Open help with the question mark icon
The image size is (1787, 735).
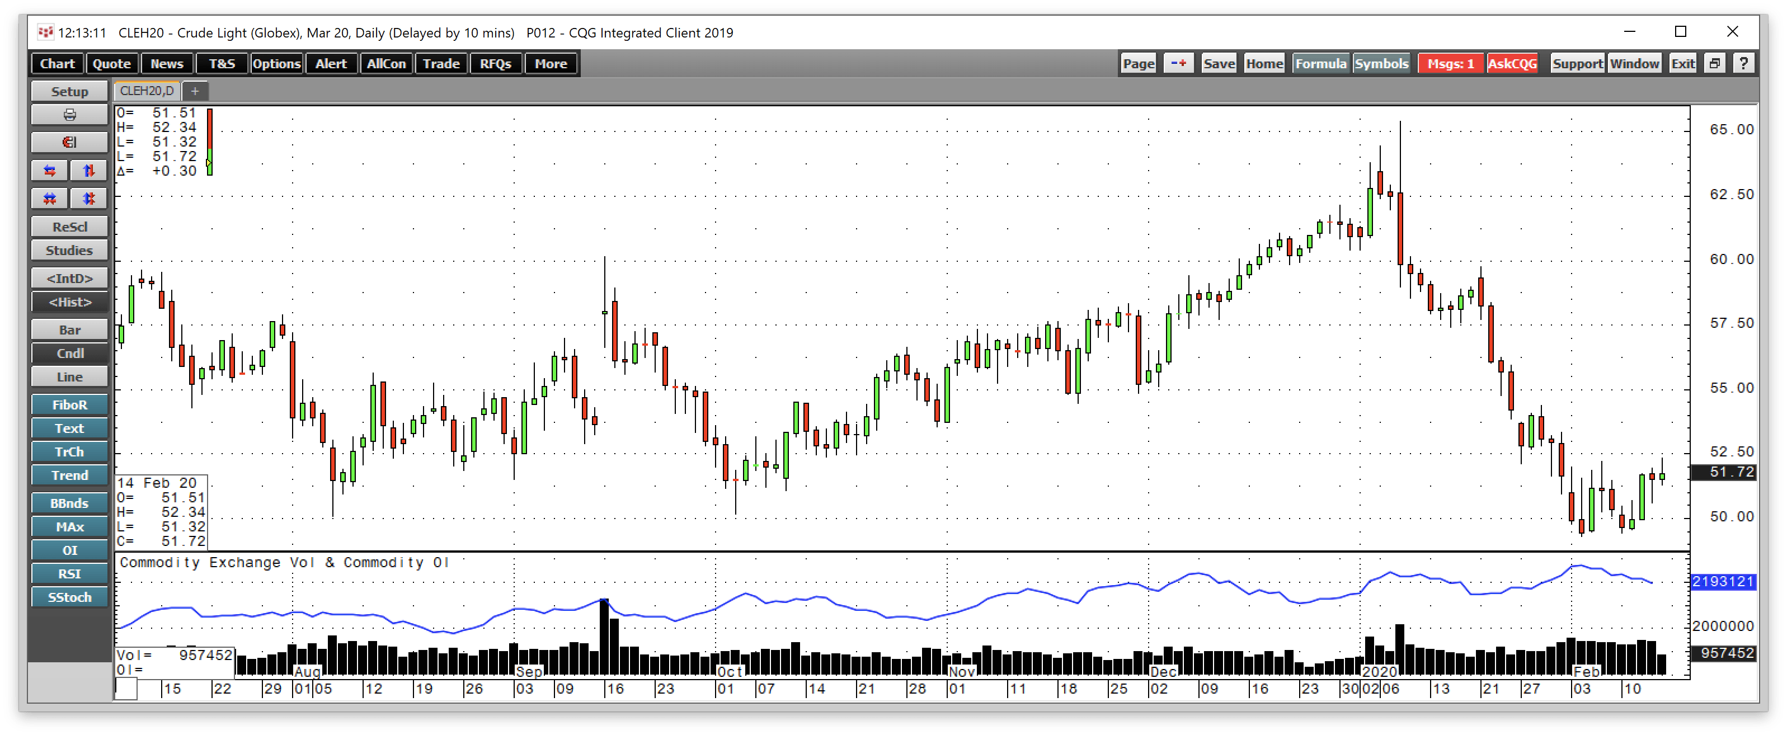tap(1744, 64)
